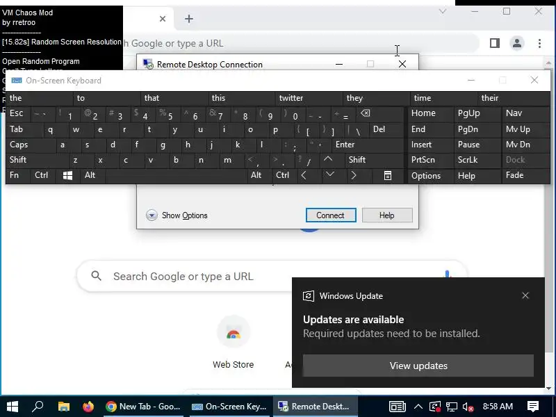This screenshot has width=556, height=417.
Task: Toggle the left Ctrl key
Action: point(43,175)
